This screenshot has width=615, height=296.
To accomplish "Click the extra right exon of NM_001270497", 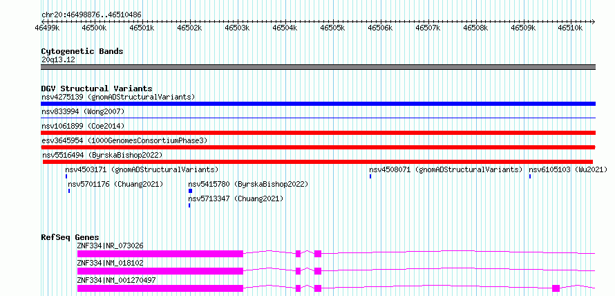I will [556, 288].
